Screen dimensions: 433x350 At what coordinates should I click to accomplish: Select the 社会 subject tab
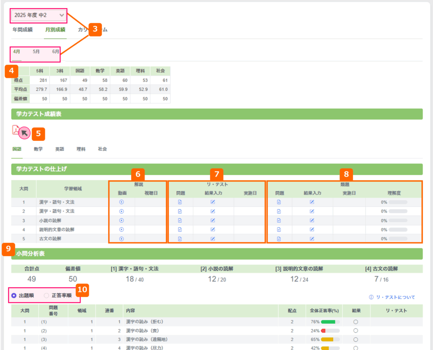point(102,149)
